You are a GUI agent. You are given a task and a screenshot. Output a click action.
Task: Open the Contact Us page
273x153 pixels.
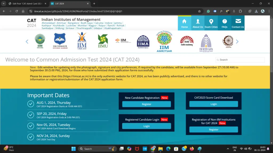[238, 23]
